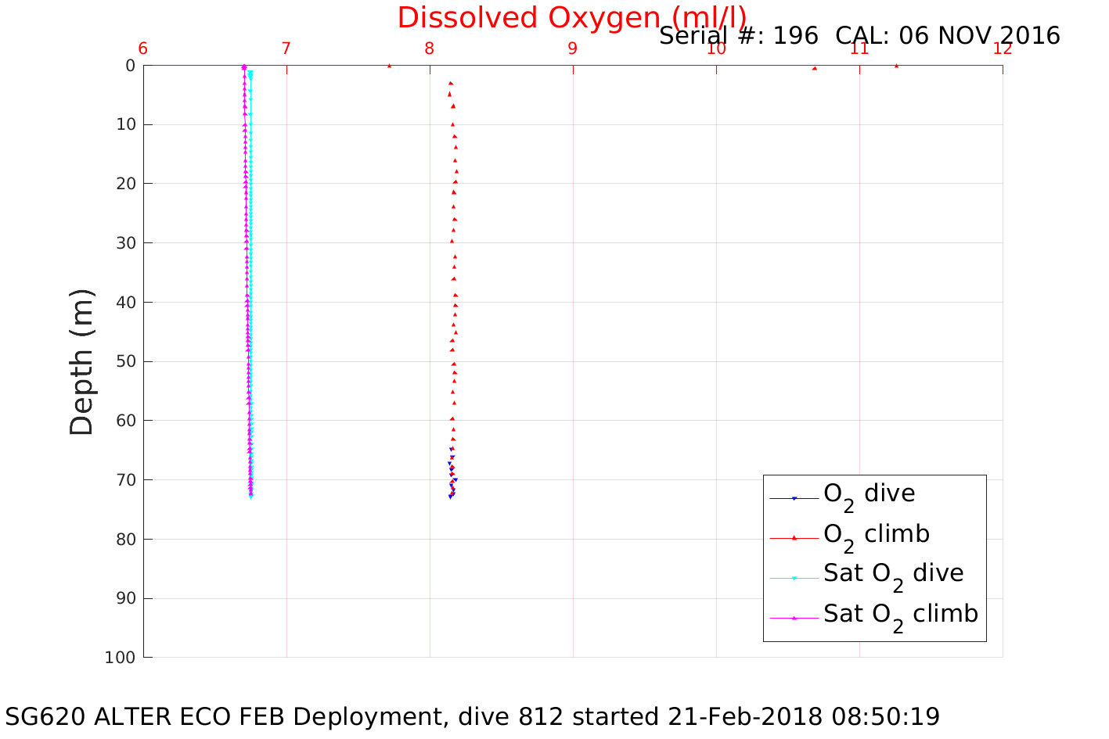Viewport: 1109px width, 739px height.
Task: Click the depth tick label 90
Action: point(125,598)
